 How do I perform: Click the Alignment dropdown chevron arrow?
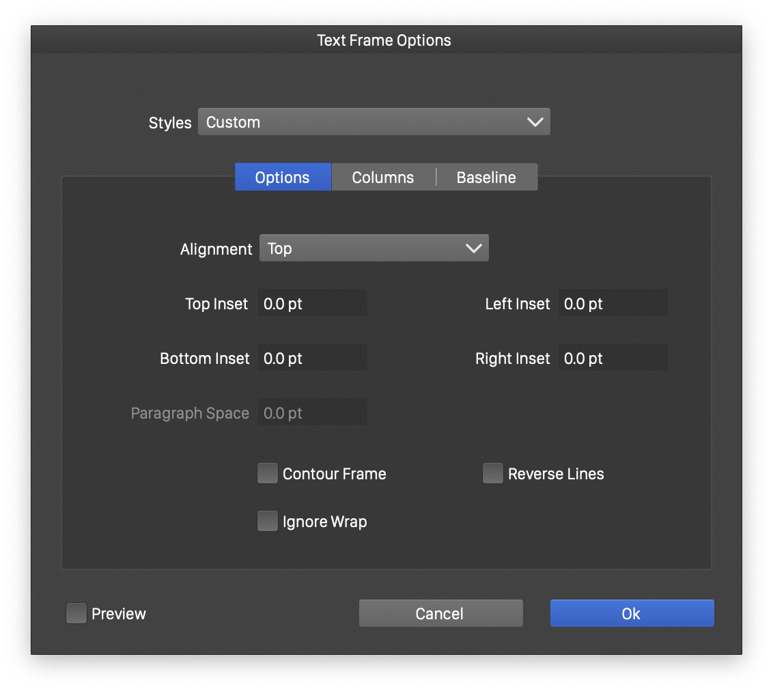coord(474,249)
